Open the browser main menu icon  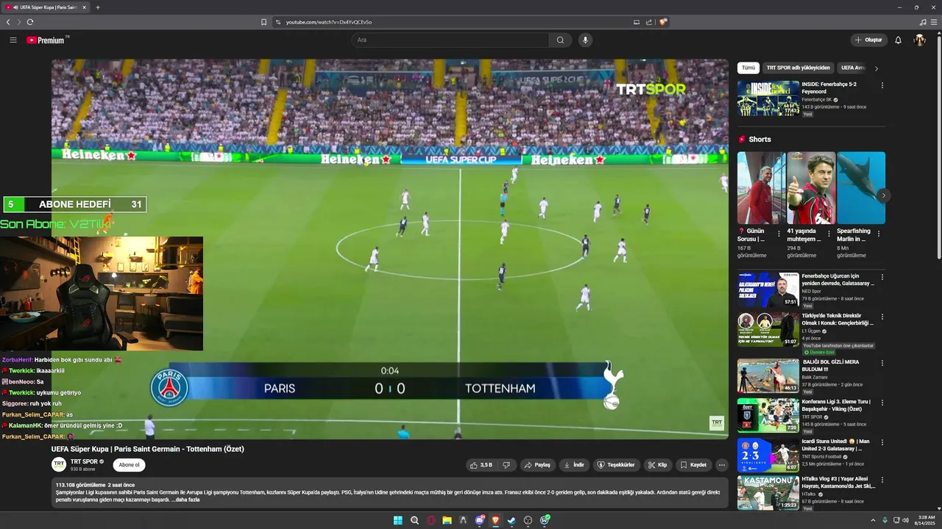click(x=934, y=22)
